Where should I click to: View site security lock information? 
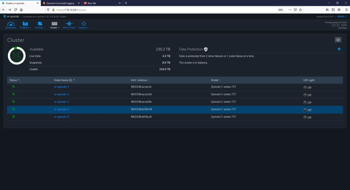point(54,10)
